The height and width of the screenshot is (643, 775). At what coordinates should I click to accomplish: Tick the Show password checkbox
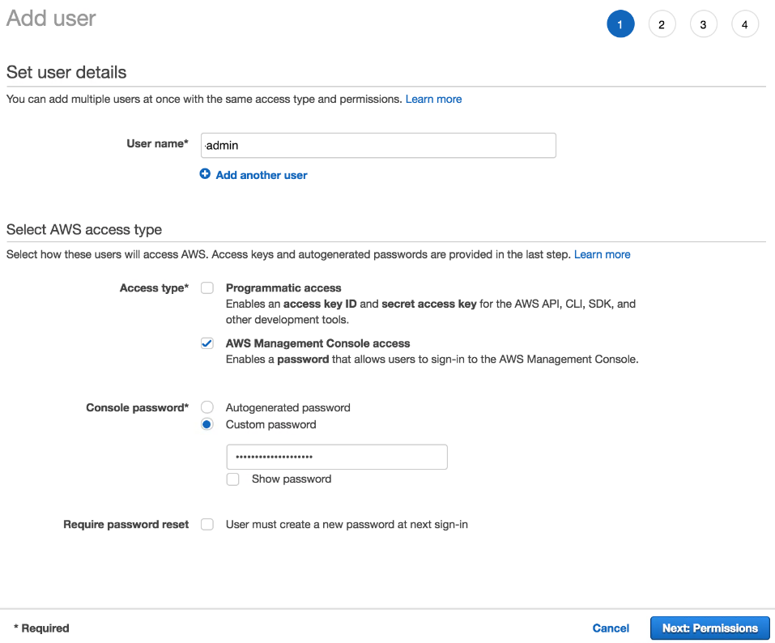click(232, 479)
